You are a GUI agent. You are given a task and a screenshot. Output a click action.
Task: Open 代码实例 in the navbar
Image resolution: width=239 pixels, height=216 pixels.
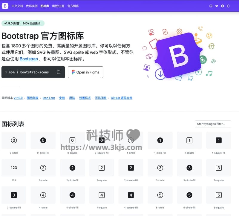[32, 6]
